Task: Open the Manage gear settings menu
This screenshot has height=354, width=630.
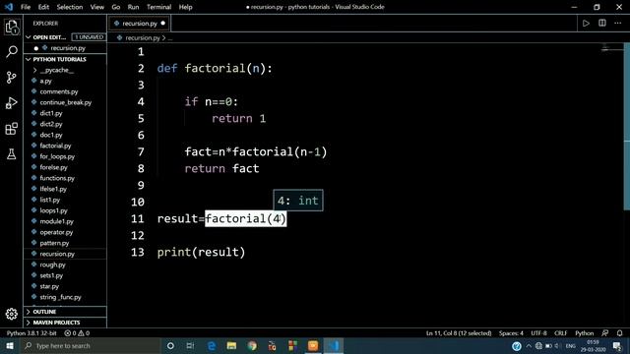Action: pos(12,314)
